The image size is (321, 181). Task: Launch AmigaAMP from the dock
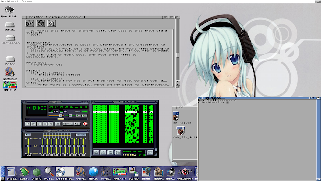click(x=184, y=172)
